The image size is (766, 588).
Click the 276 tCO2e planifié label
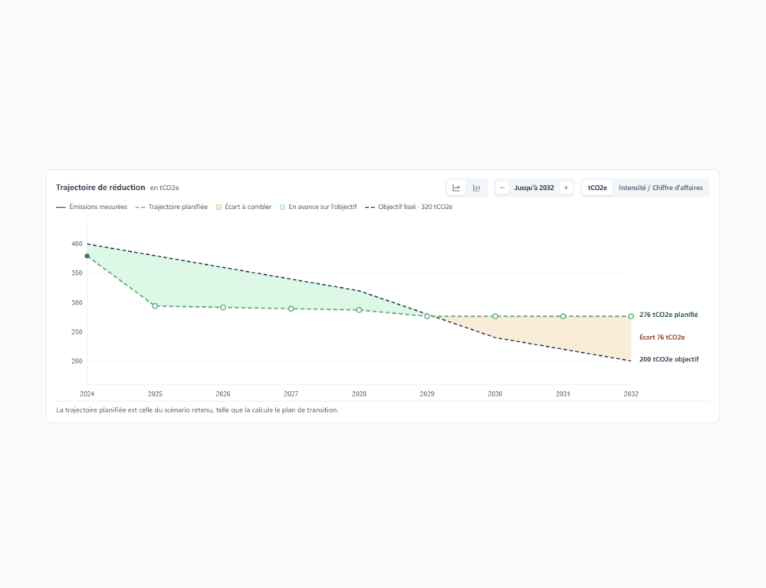coord(669,315)
